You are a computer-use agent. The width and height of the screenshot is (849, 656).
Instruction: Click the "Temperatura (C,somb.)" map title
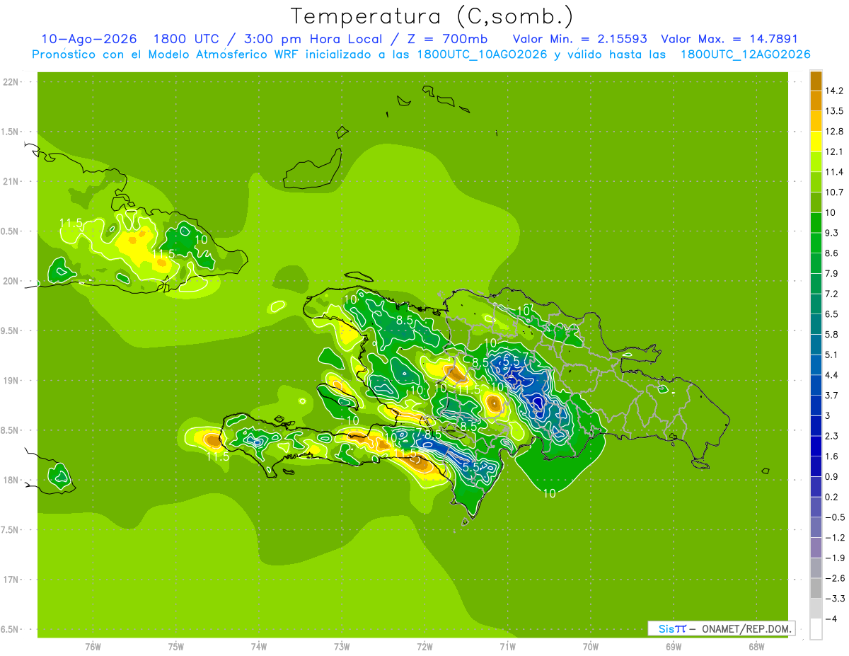click(432, 16)
